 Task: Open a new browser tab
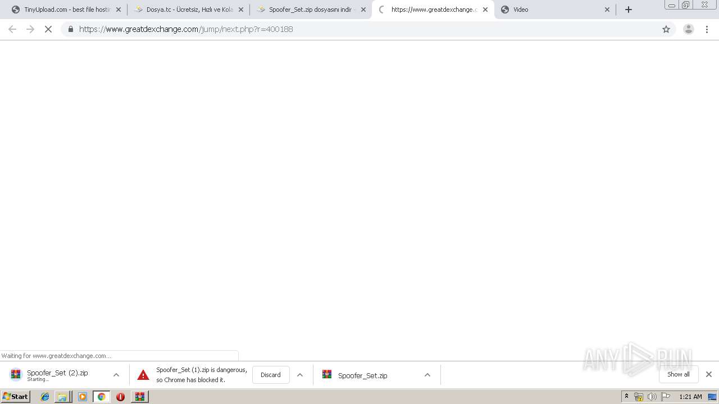coord(629,10)
